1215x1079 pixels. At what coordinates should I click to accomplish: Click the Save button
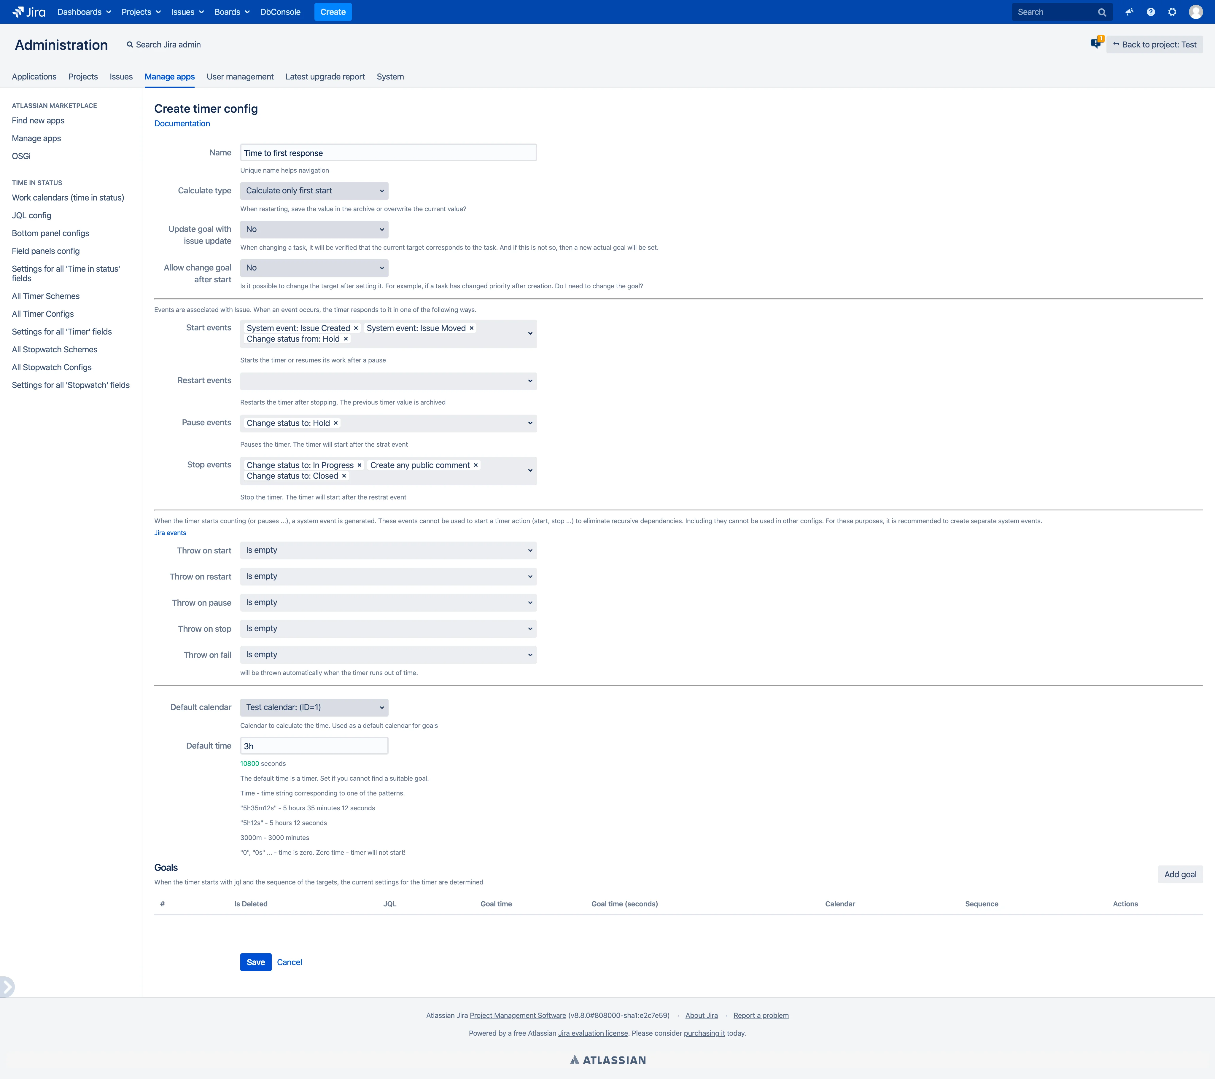pos(256,962)
